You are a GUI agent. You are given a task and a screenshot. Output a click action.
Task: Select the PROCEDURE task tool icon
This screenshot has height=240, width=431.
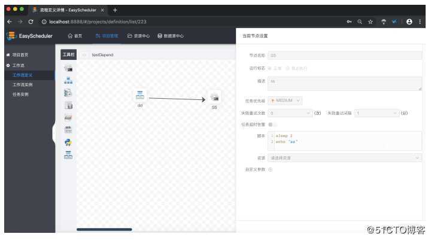[x=68, y=93]
